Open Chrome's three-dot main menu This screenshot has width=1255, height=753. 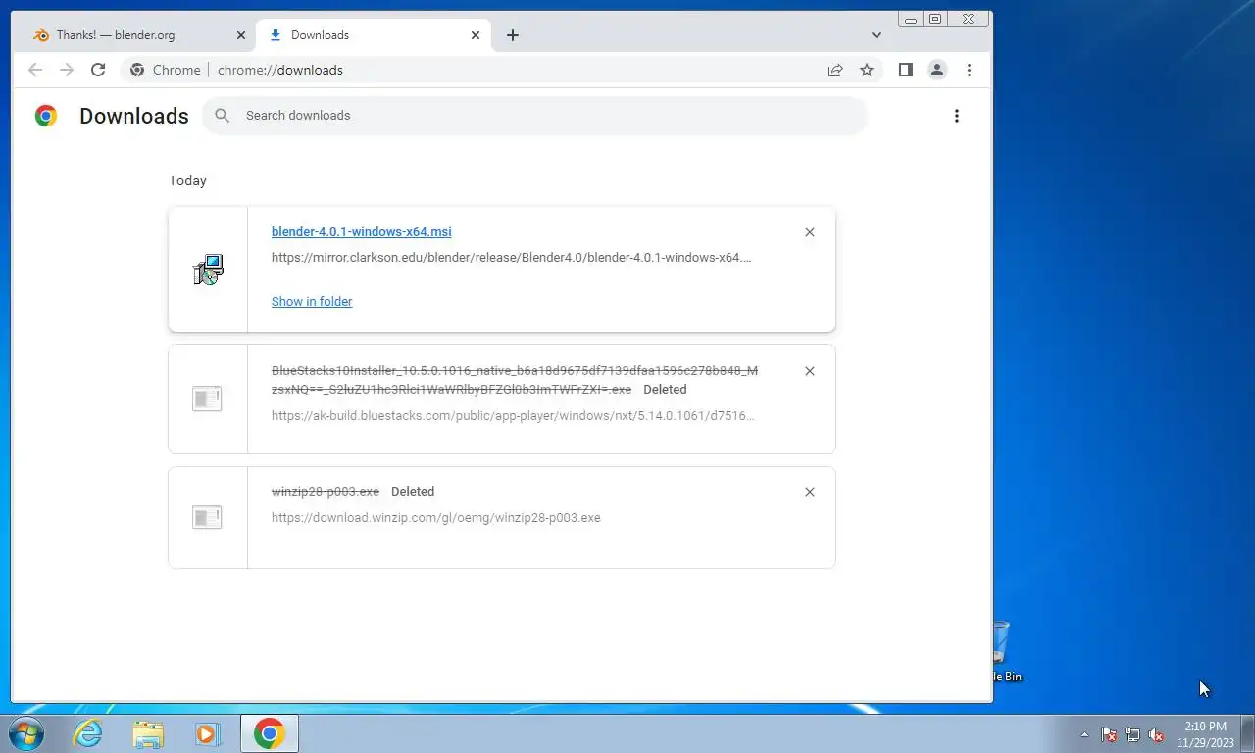click(969, 70)
